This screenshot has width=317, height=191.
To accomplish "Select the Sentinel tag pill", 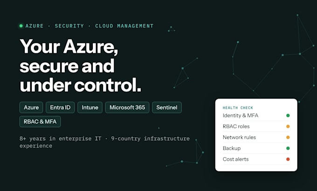I will (x=167, y=107).
